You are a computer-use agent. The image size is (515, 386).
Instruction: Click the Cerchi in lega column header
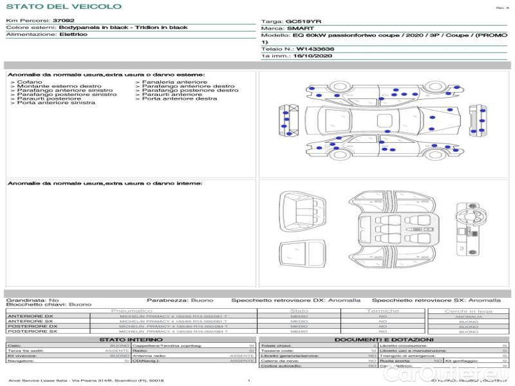[x=469, y=311]
